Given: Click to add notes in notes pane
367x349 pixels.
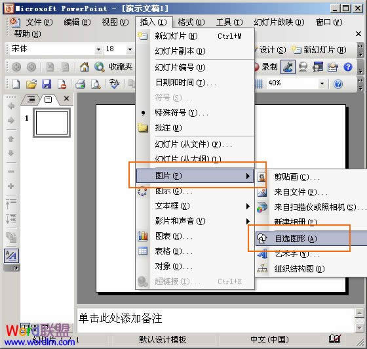Looking at the screenshot, I should coord(216,320).
